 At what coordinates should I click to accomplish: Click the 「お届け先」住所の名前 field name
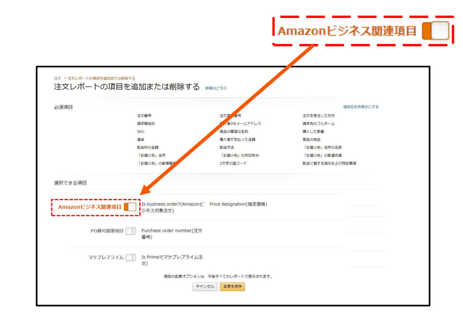pyautogui.click(x=322, y=148)
